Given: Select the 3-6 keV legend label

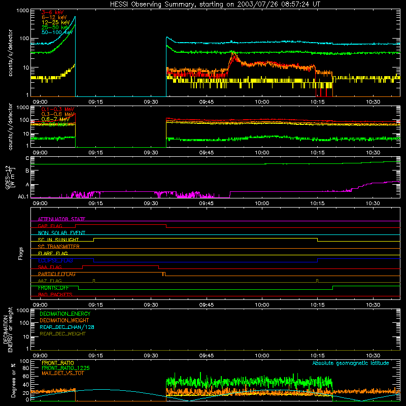Looking at the screenshot, I should click(x=53, y=12).
